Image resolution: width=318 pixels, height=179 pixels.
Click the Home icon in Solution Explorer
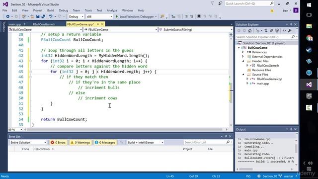pos(249,31)
